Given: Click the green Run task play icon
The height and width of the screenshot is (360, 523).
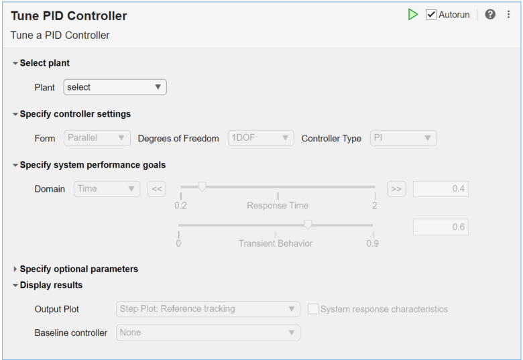Looking at the screenshot, I should coord(413,14).
